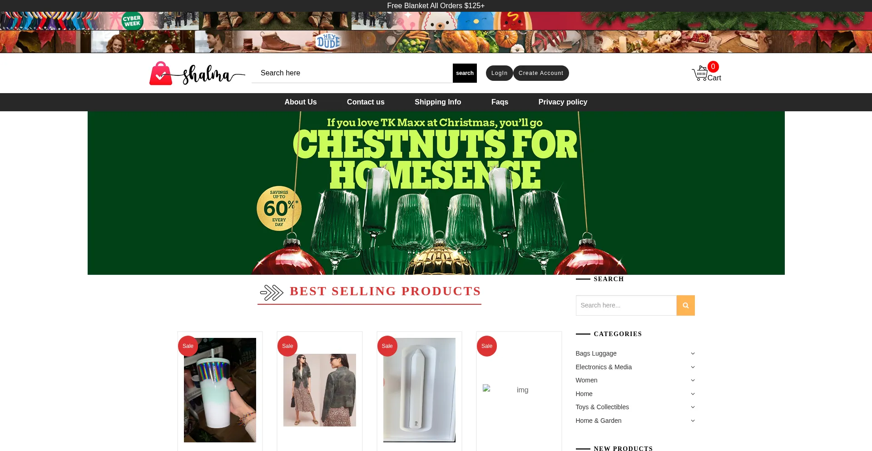Open the About Us menu item

click(x=301, y=102)
